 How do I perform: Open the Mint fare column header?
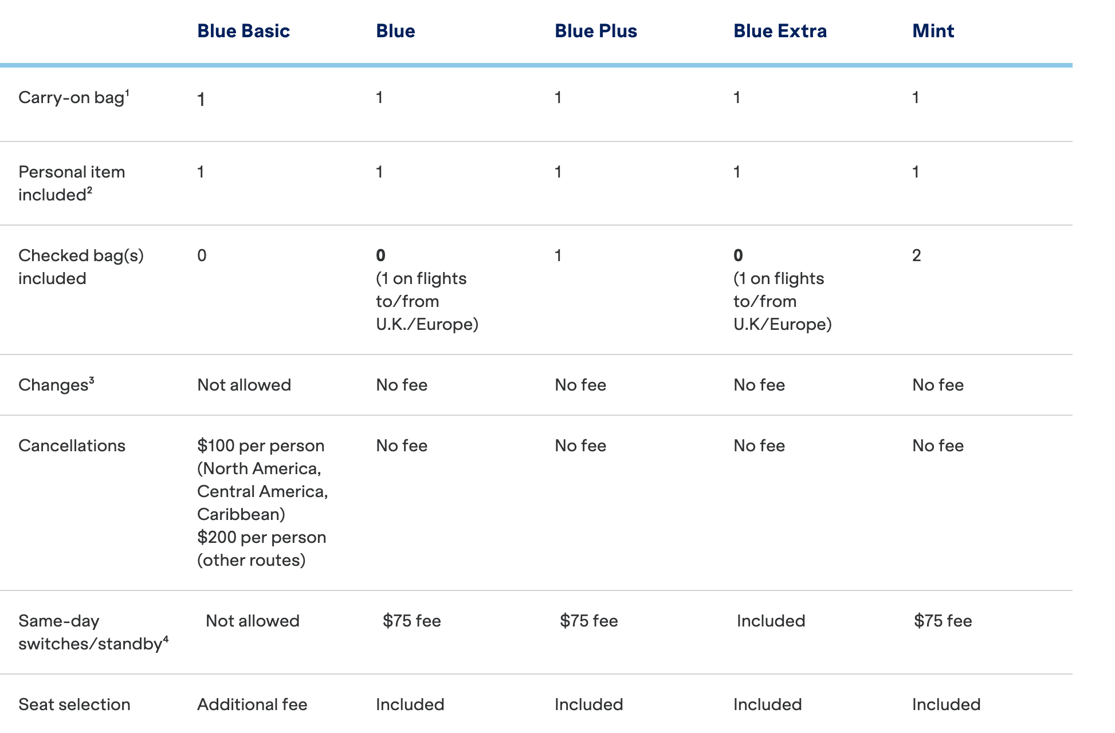pos(933,31)
